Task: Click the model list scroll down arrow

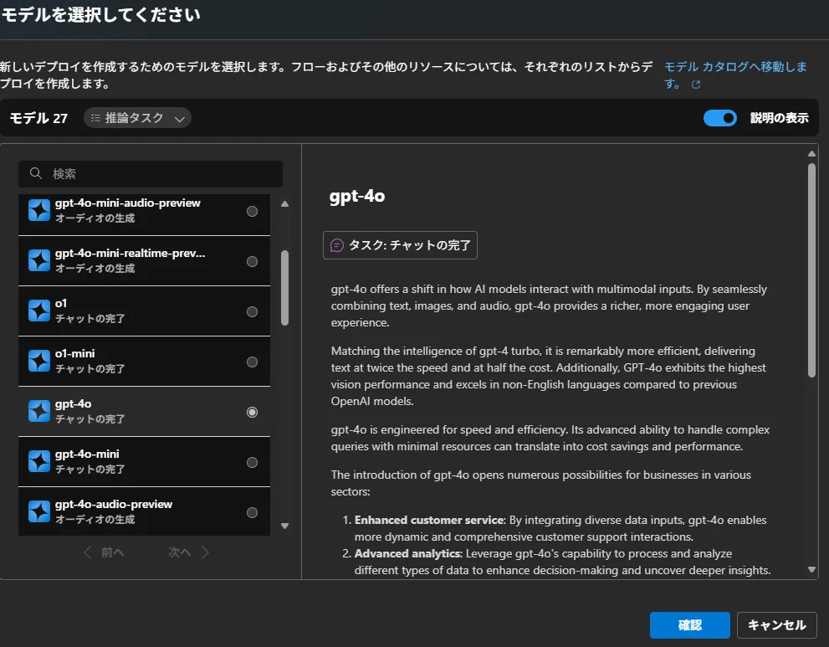Action: (285, 526)
